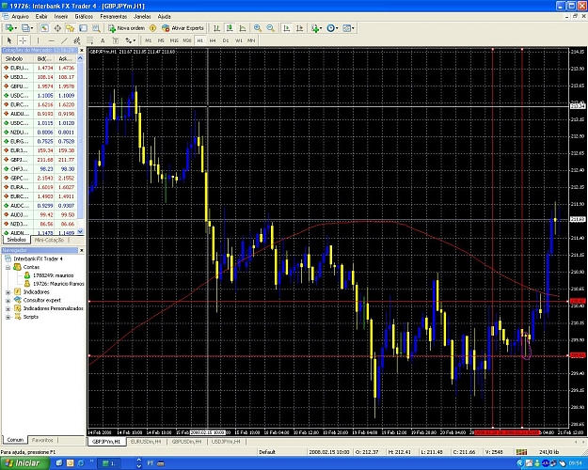This screenshot has width=588, height=470.
Task: Open the Janelas menu
Action: pos(142,17)
